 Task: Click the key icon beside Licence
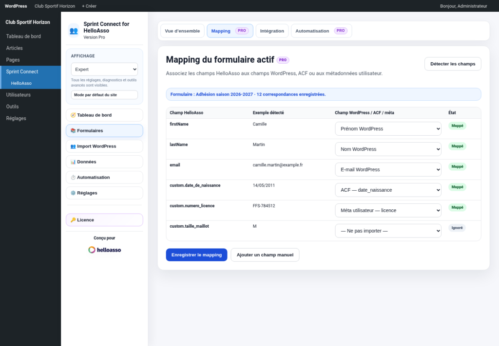point(73,220)
